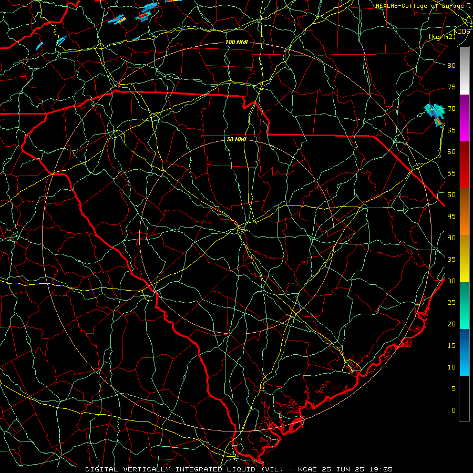473x473 pixels.
Task: Click the 25 value on the VIL scale
Action: click(451, 303)
